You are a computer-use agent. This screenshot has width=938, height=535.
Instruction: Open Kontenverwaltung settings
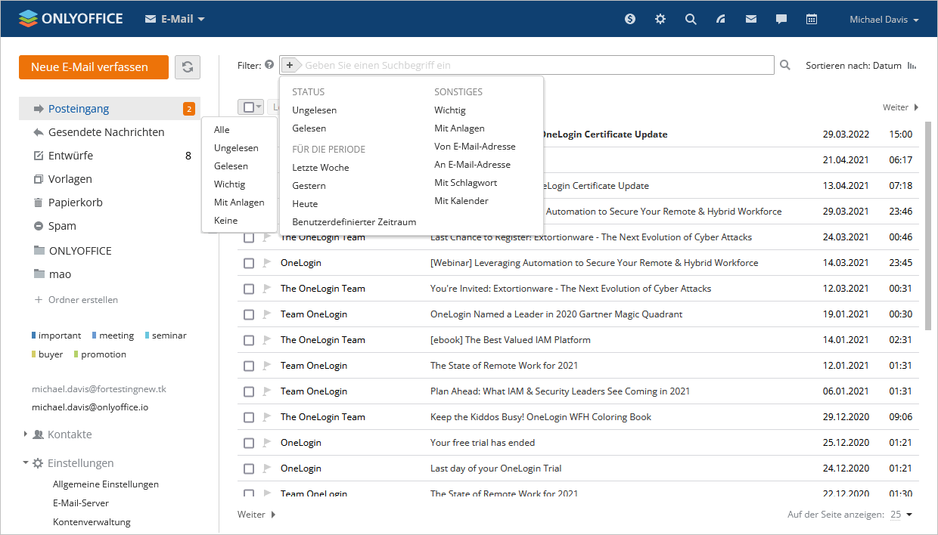point(92,522)
